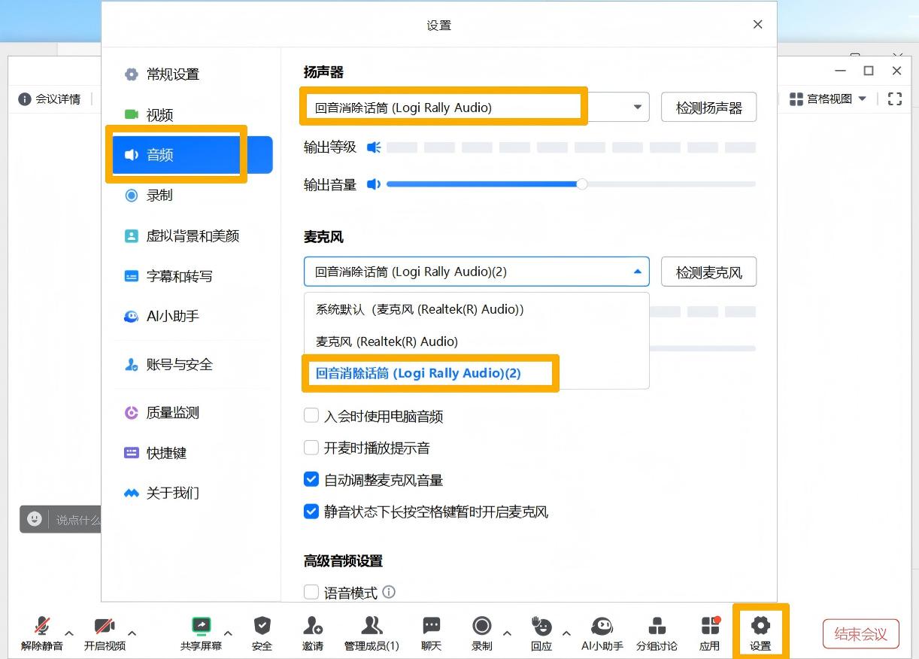Image resolution: width=919 pixels, height=659 pixels.
Task: Select 麦克风 (Realtek(R) Audio) from the list
Action: (x=387, y=342)
